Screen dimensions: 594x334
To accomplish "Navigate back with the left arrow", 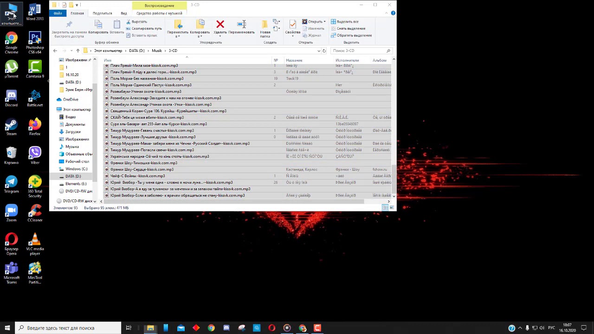I will point(55,51).
